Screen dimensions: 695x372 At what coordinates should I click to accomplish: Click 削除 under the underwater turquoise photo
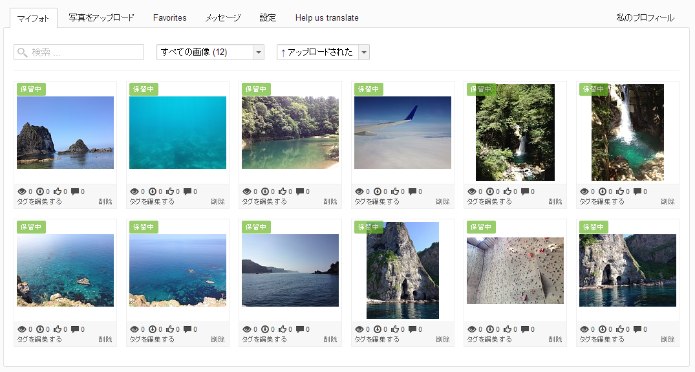tap(218, 202)
